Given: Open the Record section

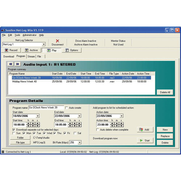Looking at the screenshot, I should click(x=11, y=50).
